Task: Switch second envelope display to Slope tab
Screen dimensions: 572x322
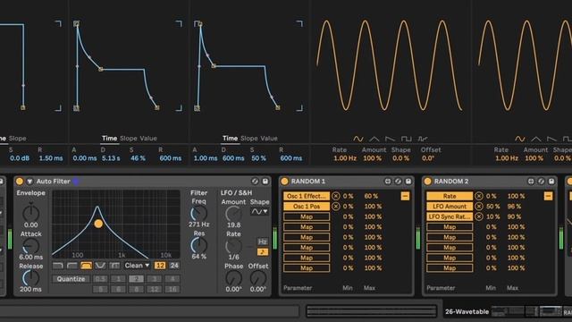Action: (x=129, y=139)
